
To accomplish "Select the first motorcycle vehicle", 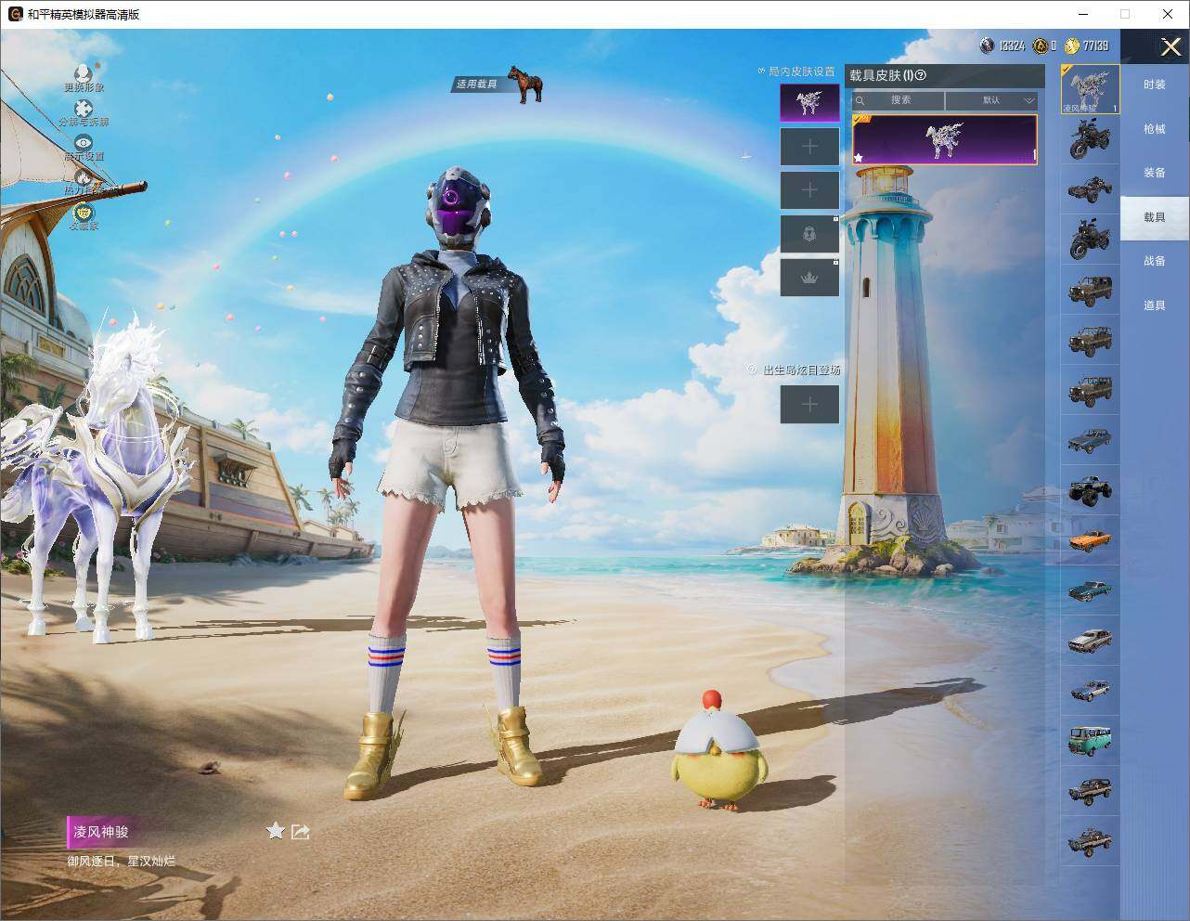I will (1091, 140).
